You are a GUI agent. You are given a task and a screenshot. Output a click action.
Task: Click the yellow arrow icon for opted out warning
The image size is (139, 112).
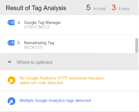(11, 80)
